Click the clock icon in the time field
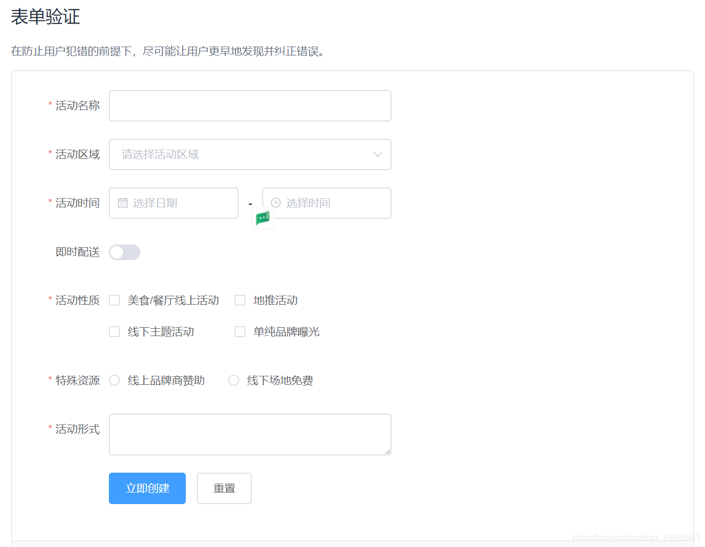The image size is (705, 547). [276, 203]
